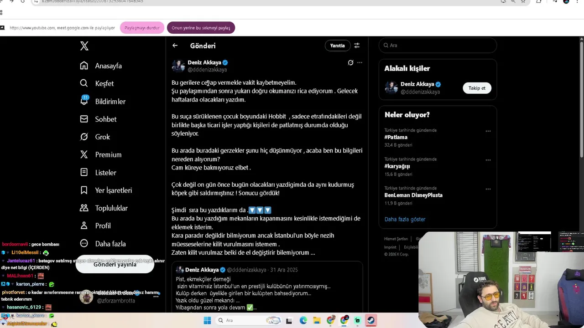Image resolution: width=584 pixels, height=328 pixels.
Task: Open Deniz Akkaya's post author avatar
Action: [x=178, y=66]
